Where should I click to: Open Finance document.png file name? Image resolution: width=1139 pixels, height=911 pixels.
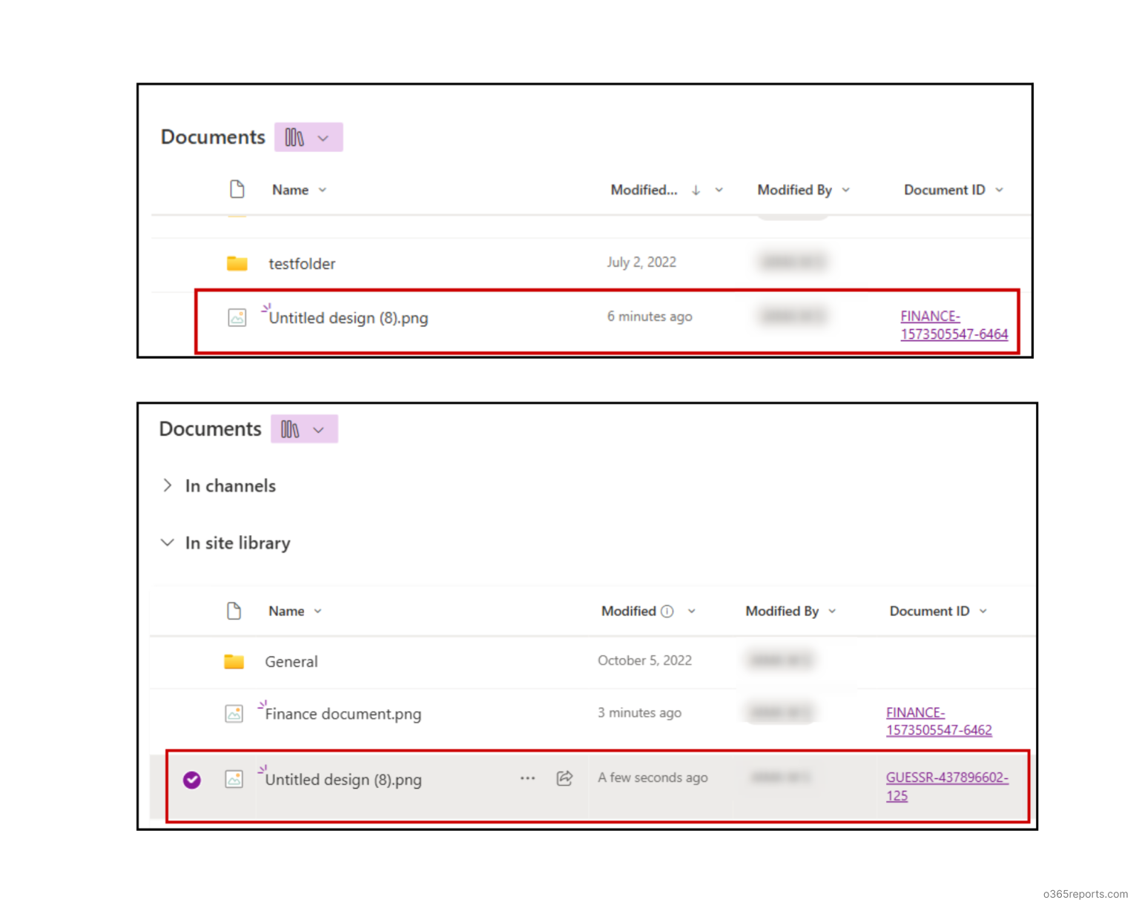pos(343,714)
